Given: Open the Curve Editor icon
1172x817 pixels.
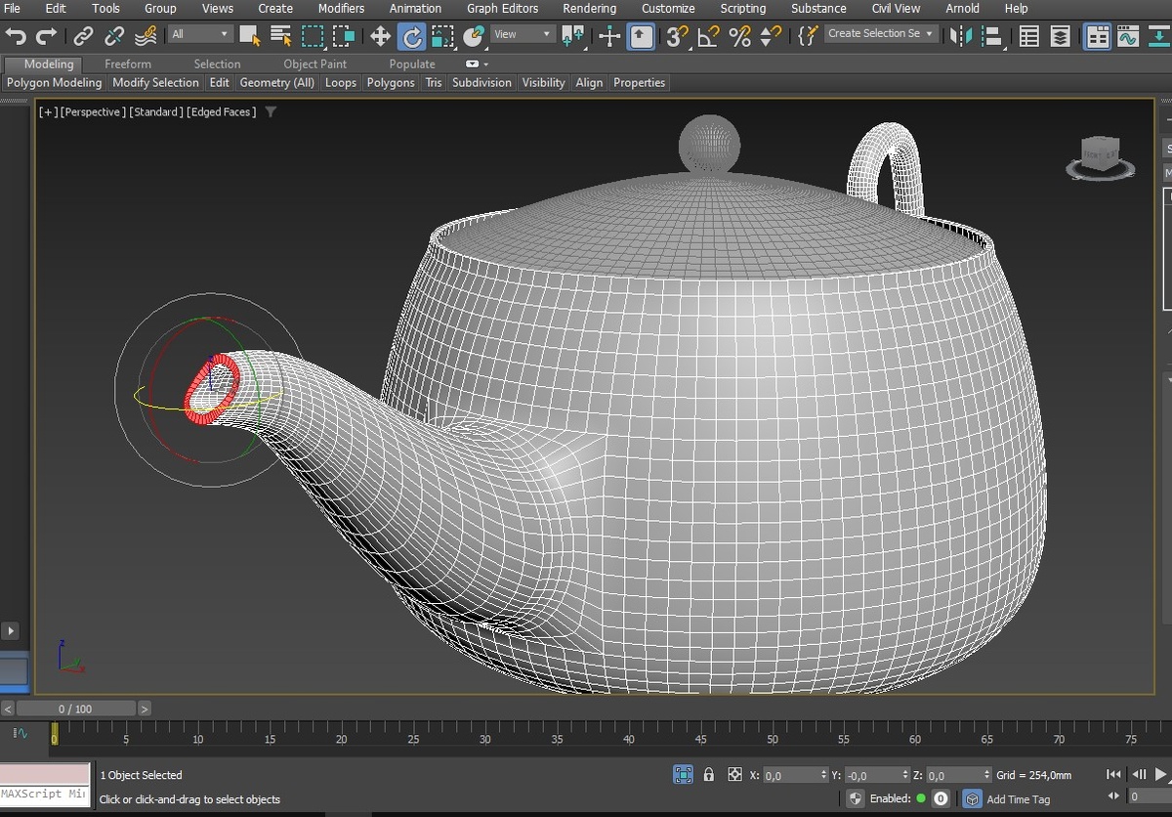Looking at the screenshot, I should [1128, 37].
